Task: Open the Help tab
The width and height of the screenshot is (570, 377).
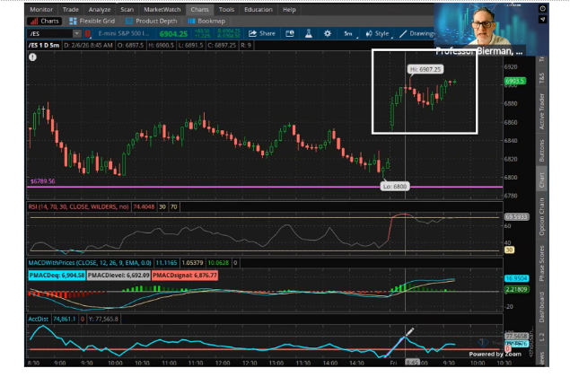Action: pos(289,10)
